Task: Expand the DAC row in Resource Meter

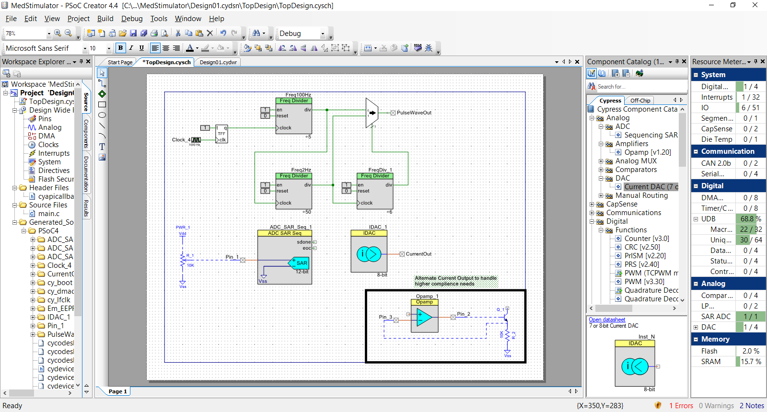Action: (x=696, y=327)
